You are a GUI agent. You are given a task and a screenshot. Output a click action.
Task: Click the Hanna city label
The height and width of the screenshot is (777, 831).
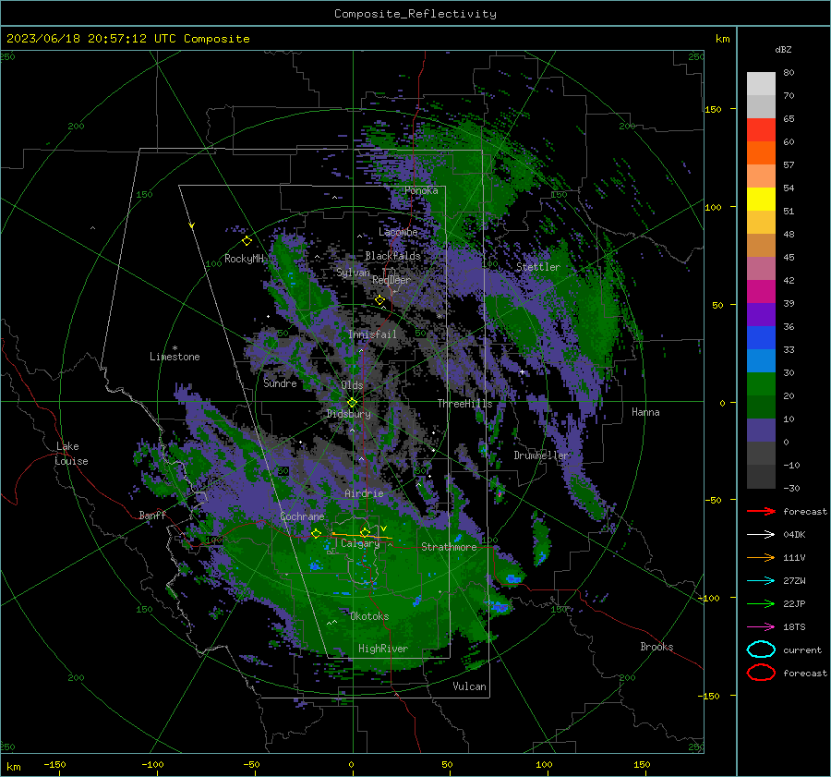point(645,412)
